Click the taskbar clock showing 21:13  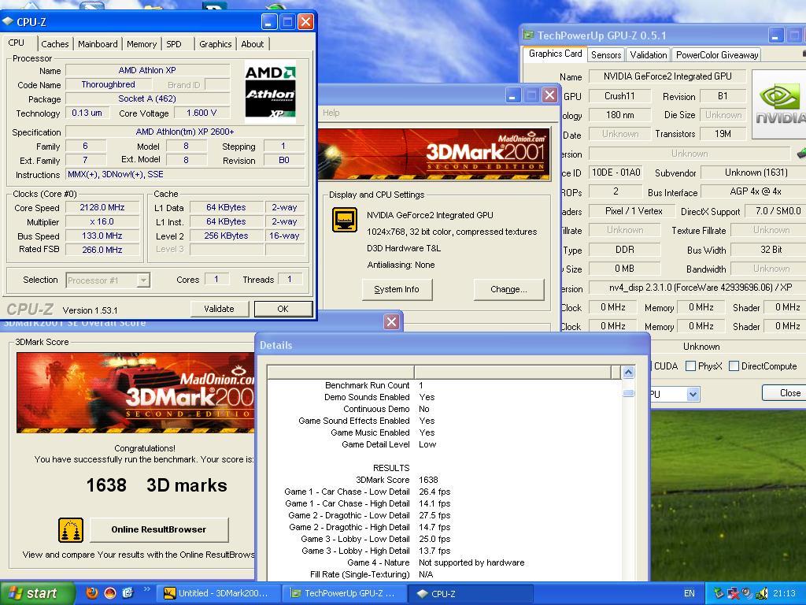[785, 593]
